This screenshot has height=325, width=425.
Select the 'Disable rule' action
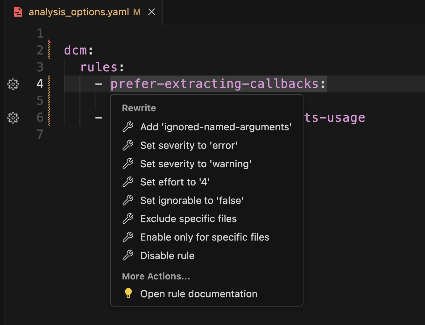pos(167,255)
